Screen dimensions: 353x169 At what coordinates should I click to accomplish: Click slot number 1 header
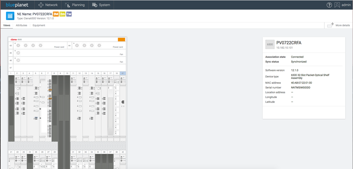pyautogui.click(x=11, y=73)
